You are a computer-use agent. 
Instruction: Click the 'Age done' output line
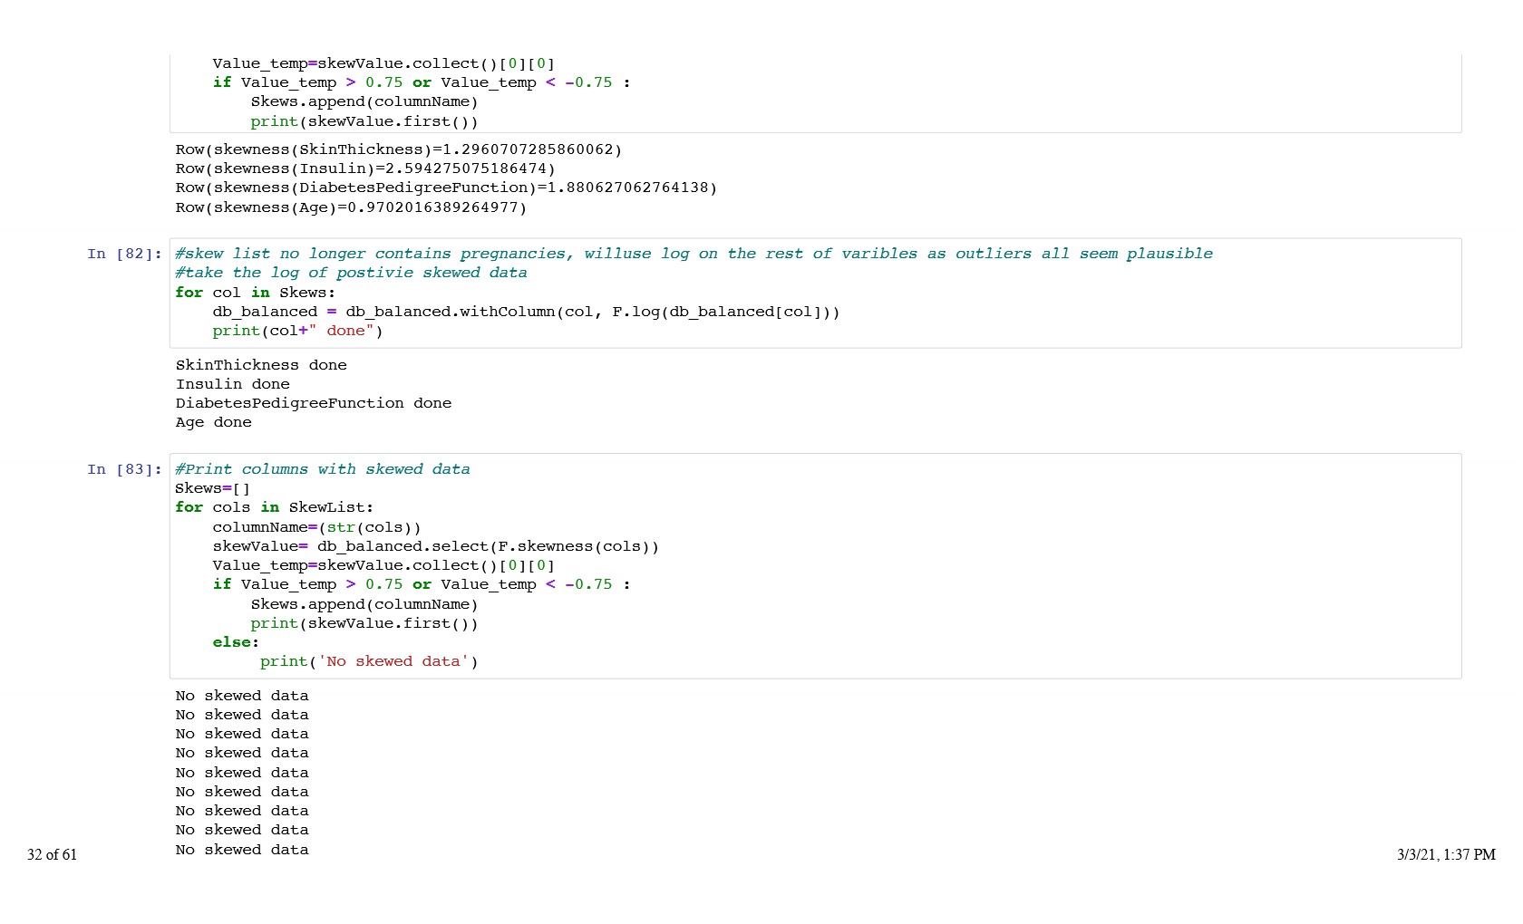tap(213, 422)
